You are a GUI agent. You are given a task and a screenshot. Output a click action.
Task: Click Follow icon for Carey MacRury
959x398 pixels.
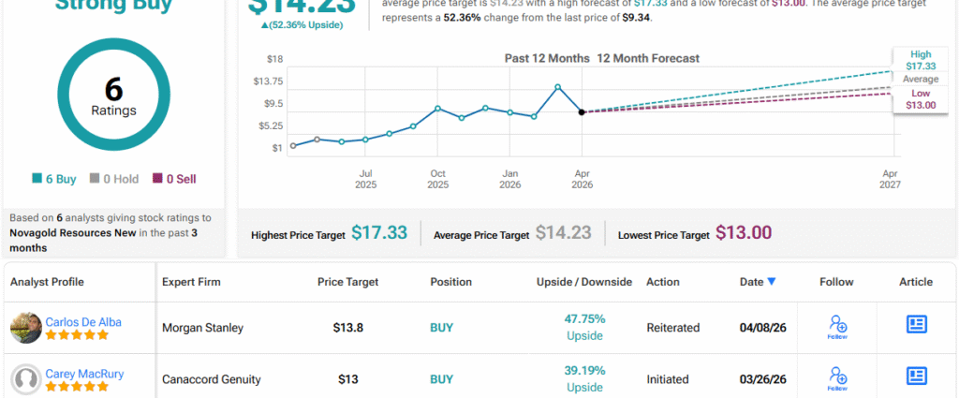[837, 377]
